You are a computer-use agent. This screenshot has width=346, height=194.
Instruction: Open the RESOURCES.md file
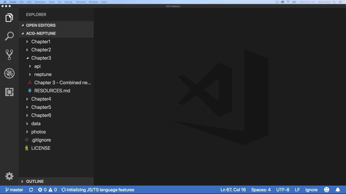56,91
